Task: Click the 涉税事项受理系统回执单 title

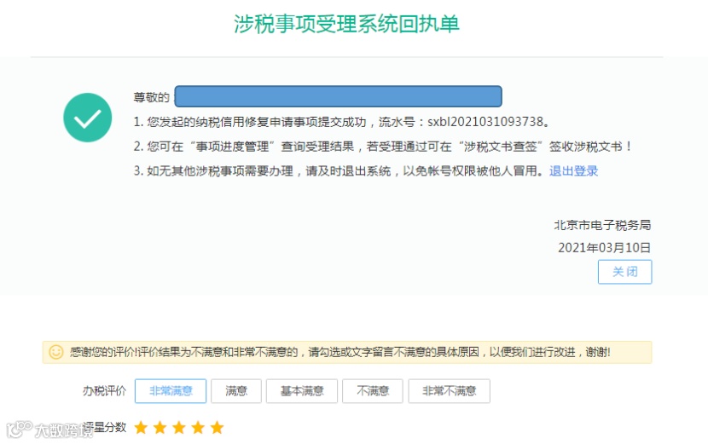Action: tap(347, 24)
